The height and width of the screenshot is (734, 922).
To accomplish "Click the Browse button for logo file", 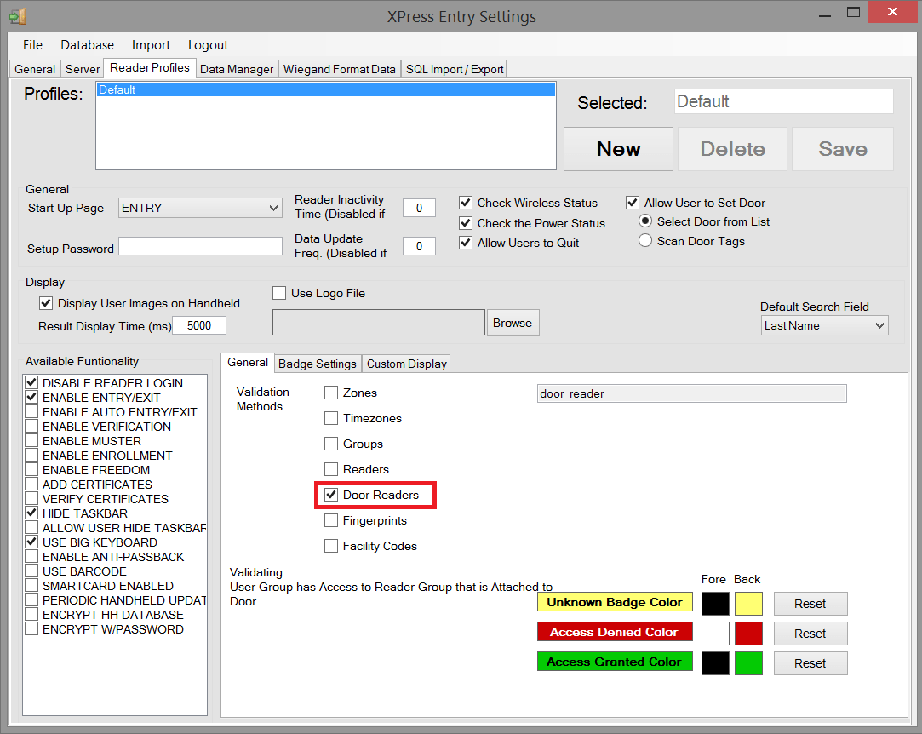I will [513, 323].
